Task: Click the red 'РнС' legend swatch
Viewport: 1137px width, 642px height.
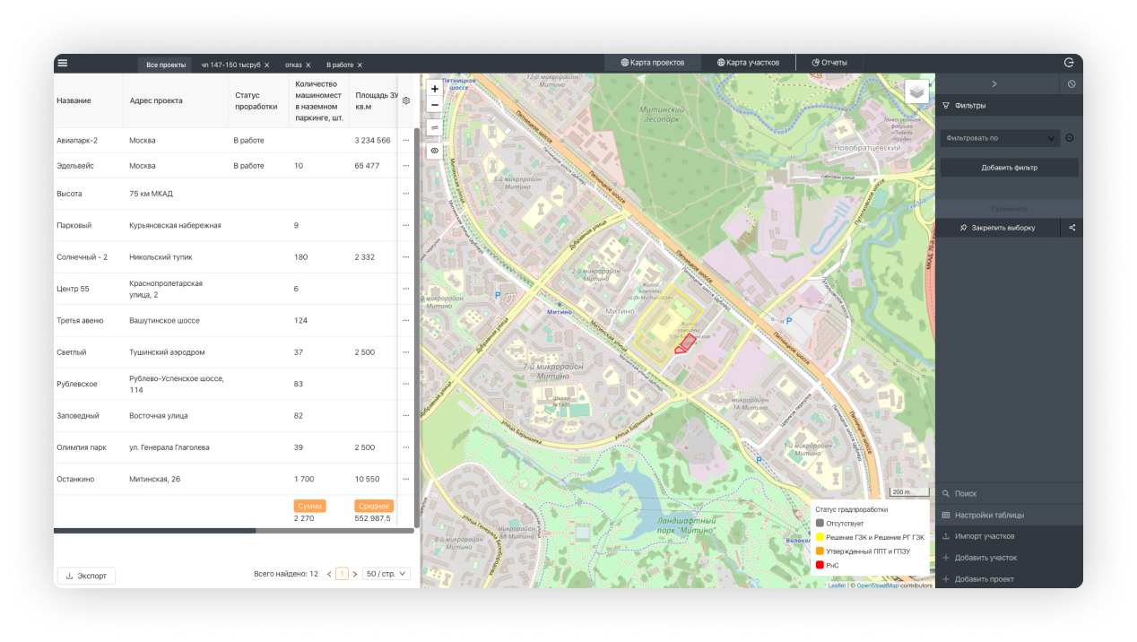Action: [820, 565]
